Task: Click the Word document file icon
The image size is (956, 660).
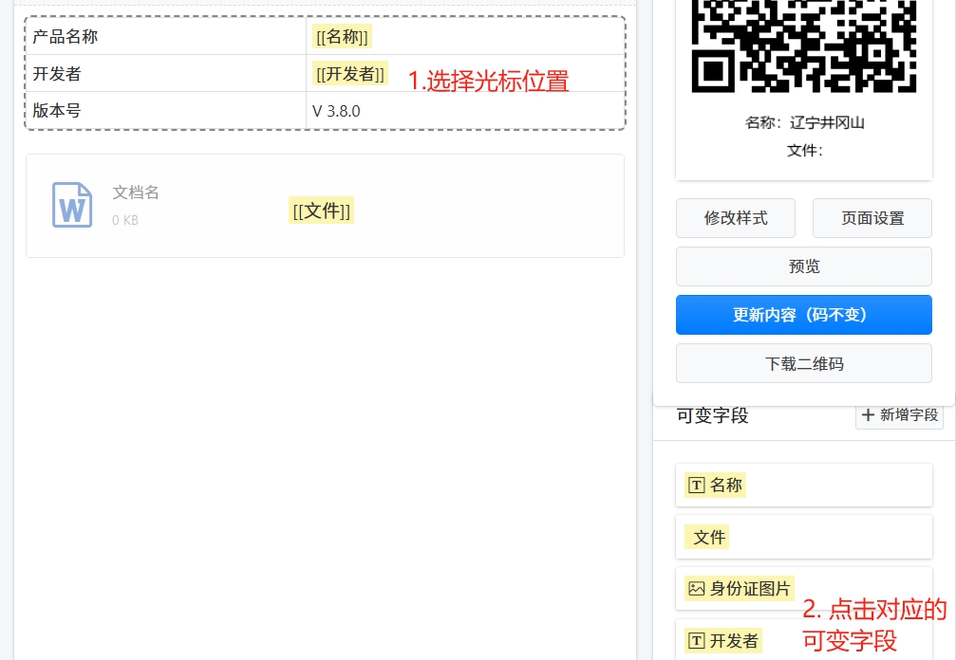Action: pyautogui.click(x=72, y=205)
